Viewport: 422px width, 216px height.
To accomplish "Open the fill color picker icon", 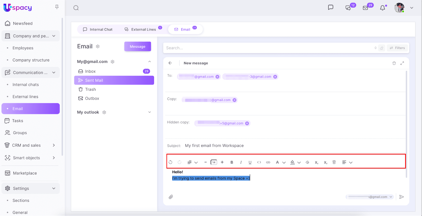I will [x=292, y=162].
